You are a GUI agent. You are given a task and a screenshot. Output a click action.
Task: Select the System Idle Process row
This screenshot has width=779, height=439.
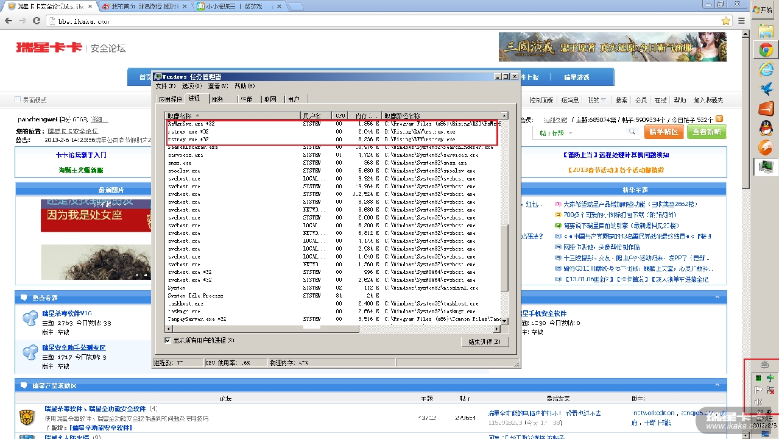[333, 295]
